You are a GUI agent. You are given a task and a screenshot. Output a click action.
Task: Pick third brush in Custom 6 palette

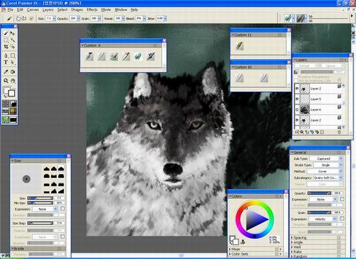tap(114, 56)
